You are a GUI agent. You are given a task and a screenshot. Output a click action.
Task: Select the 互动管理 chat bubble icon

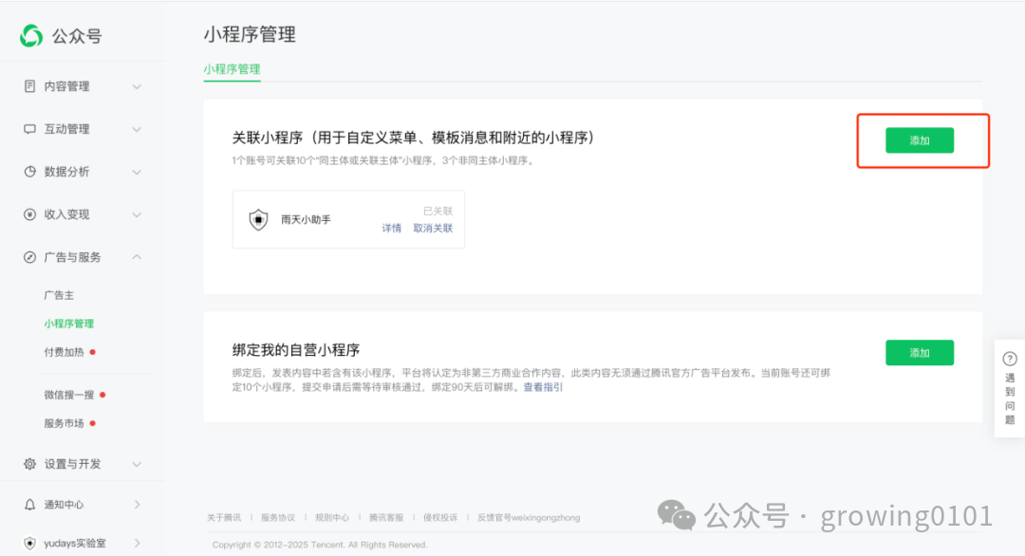point(28,129)
